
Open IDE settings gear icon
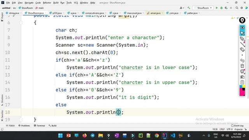point(242,8)
